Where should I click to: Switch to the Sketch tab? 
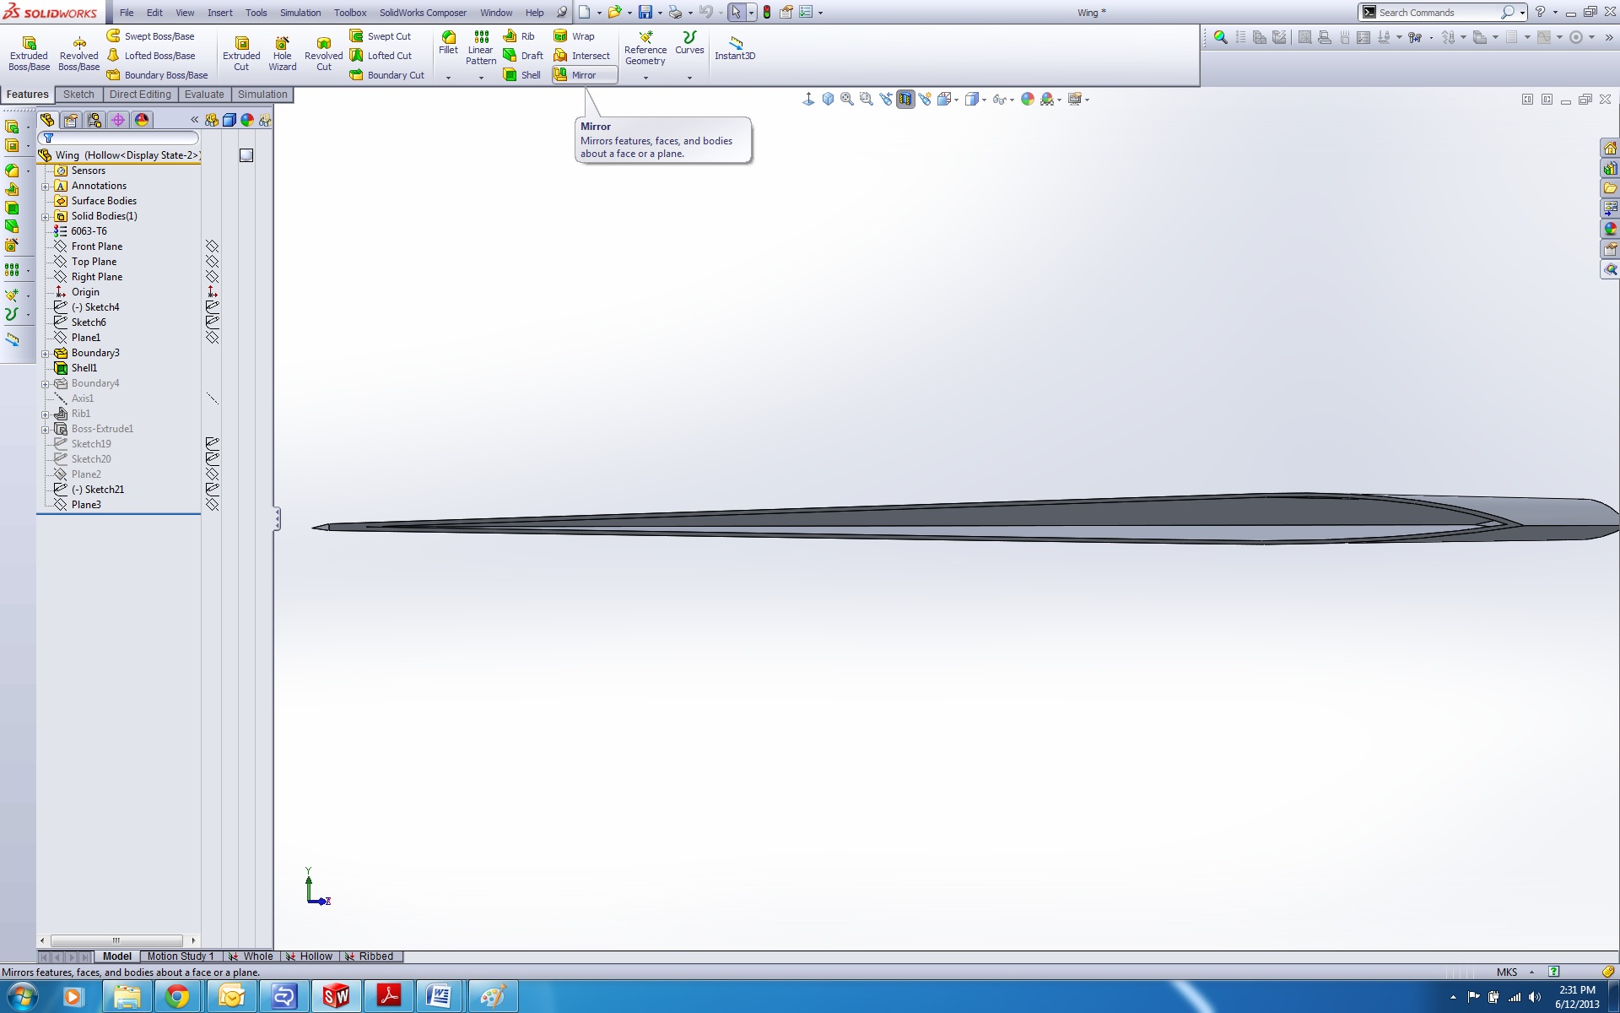coord(78,95)
